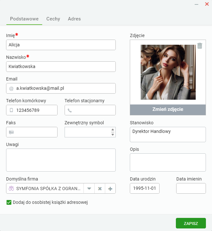Click the at-sign icon in Email field

(x=12, y=89)
